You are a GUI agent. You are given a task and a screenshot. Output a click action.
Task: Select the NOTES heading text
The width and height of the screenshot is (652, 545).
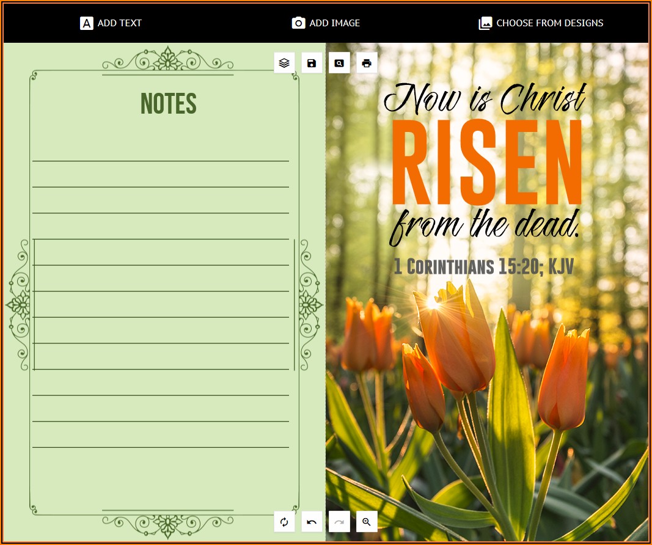tap(168, 104)
